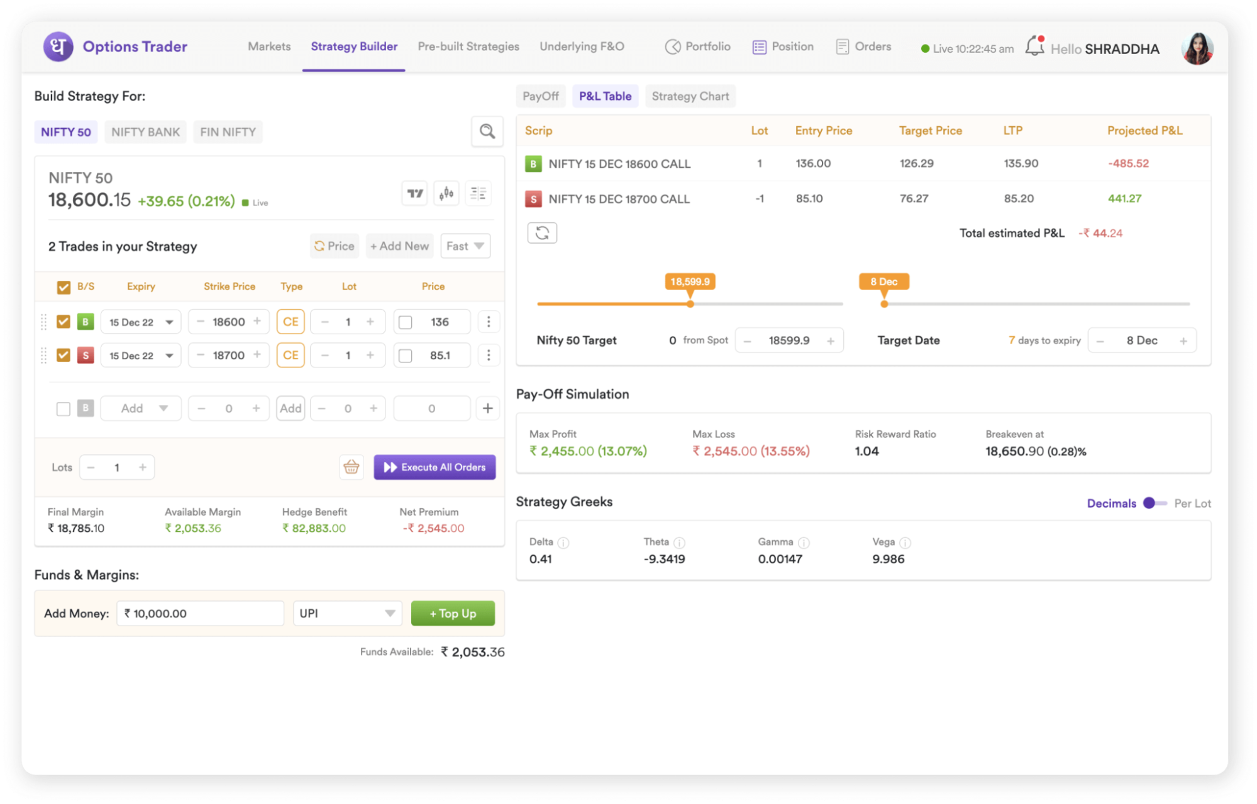Expand the 15 Dec 22 expiry dropdown
This screenshot has height=804, width=1257.
[140, 321]
